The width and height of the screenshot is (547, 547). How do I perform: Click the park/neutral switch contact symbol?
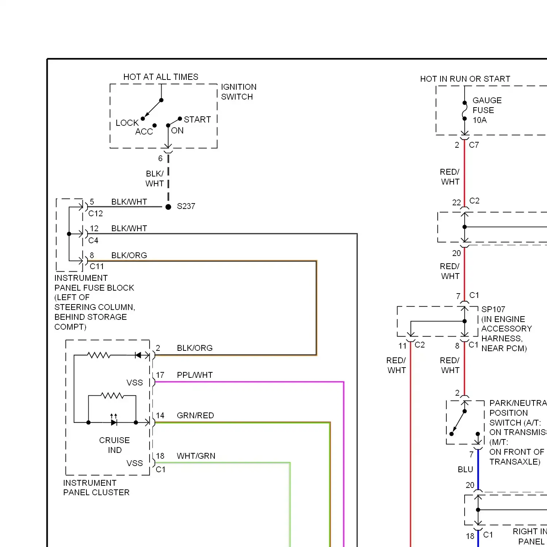pos(458,423)
